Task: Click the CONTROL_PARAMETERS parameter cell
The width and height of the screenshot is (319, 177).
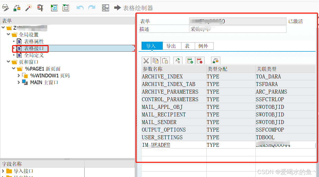Action: pyautogui.click(x=174, y=99)
